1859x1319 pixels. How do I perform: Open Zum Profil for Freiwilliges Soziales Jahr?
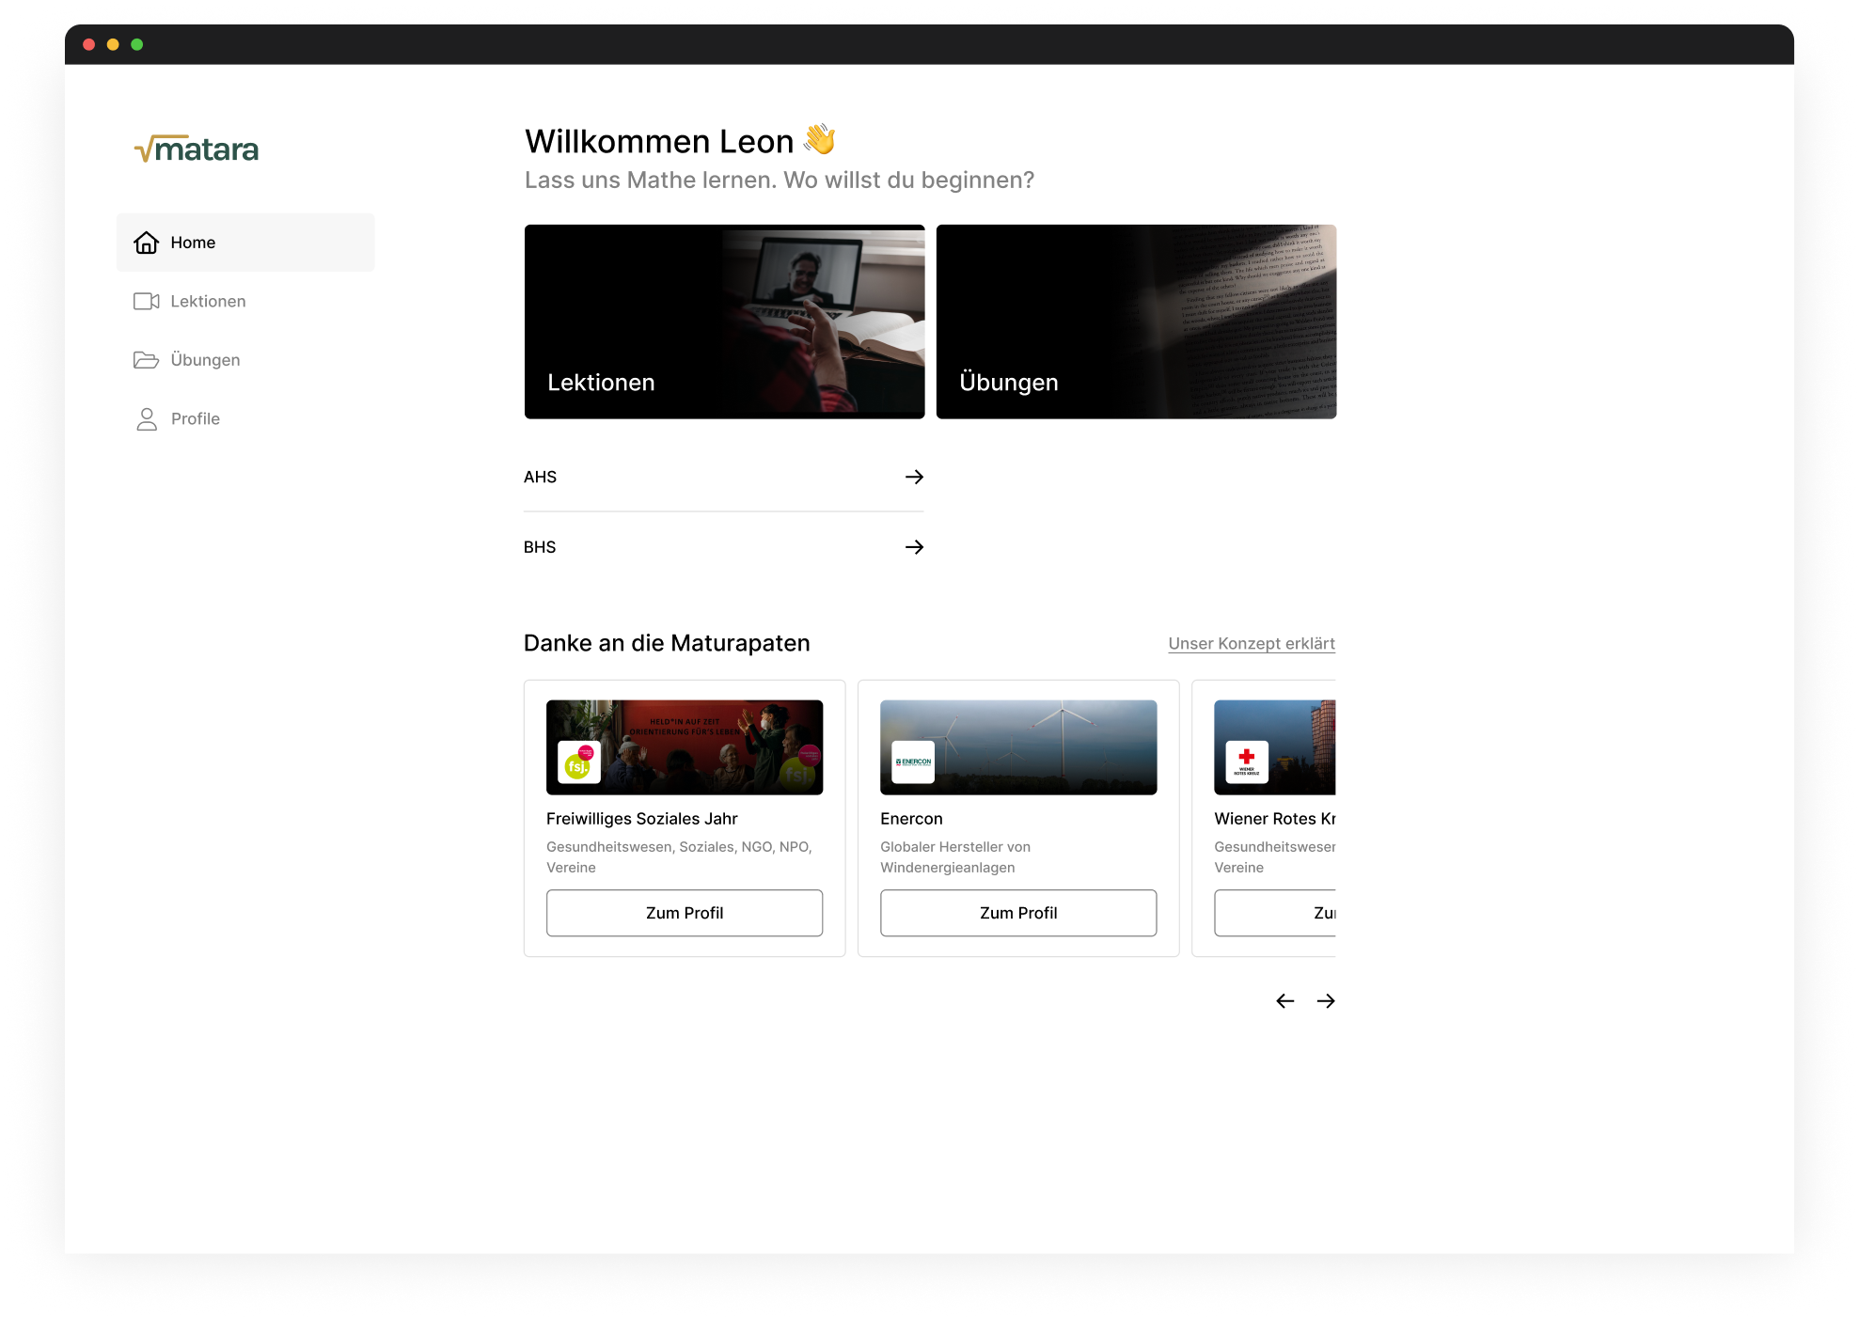pyautogui.click(x=684, y=913)
